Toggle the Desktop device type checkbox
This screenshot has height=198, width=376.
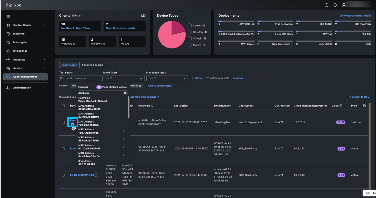(190, 32)
